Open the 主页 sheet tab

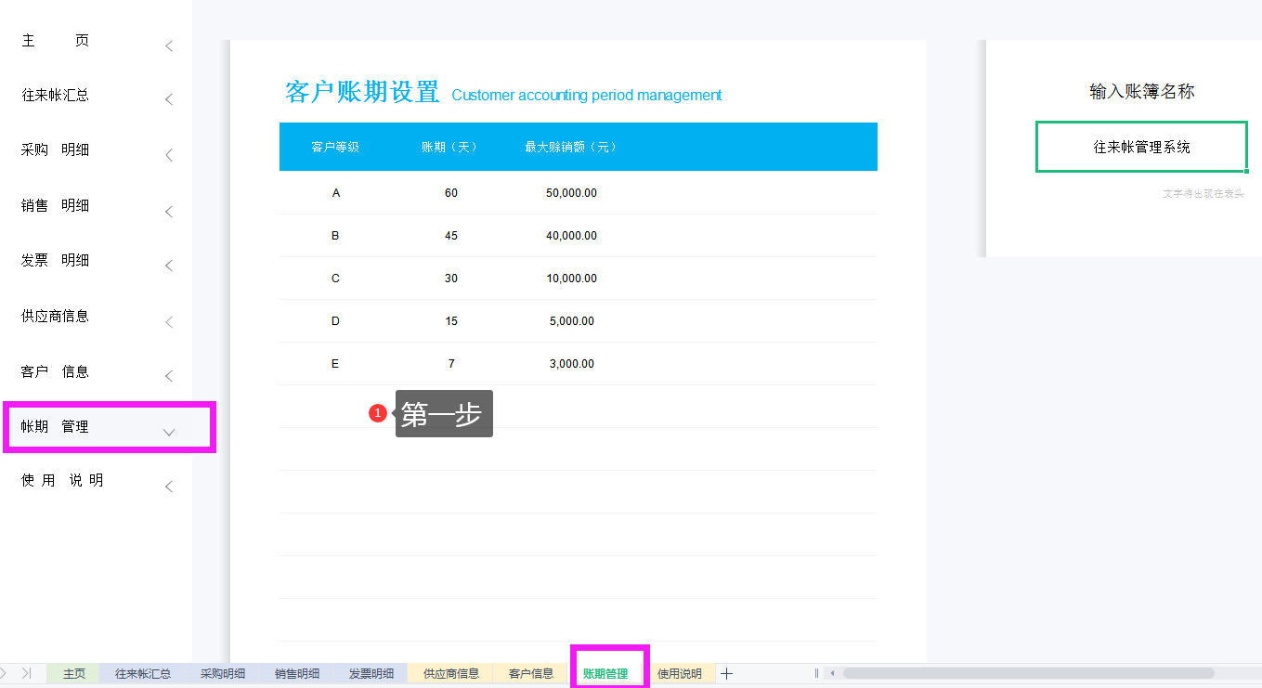72,673
